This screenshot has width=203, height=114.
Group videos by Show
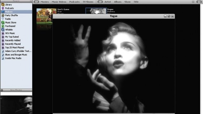point(128,2)
